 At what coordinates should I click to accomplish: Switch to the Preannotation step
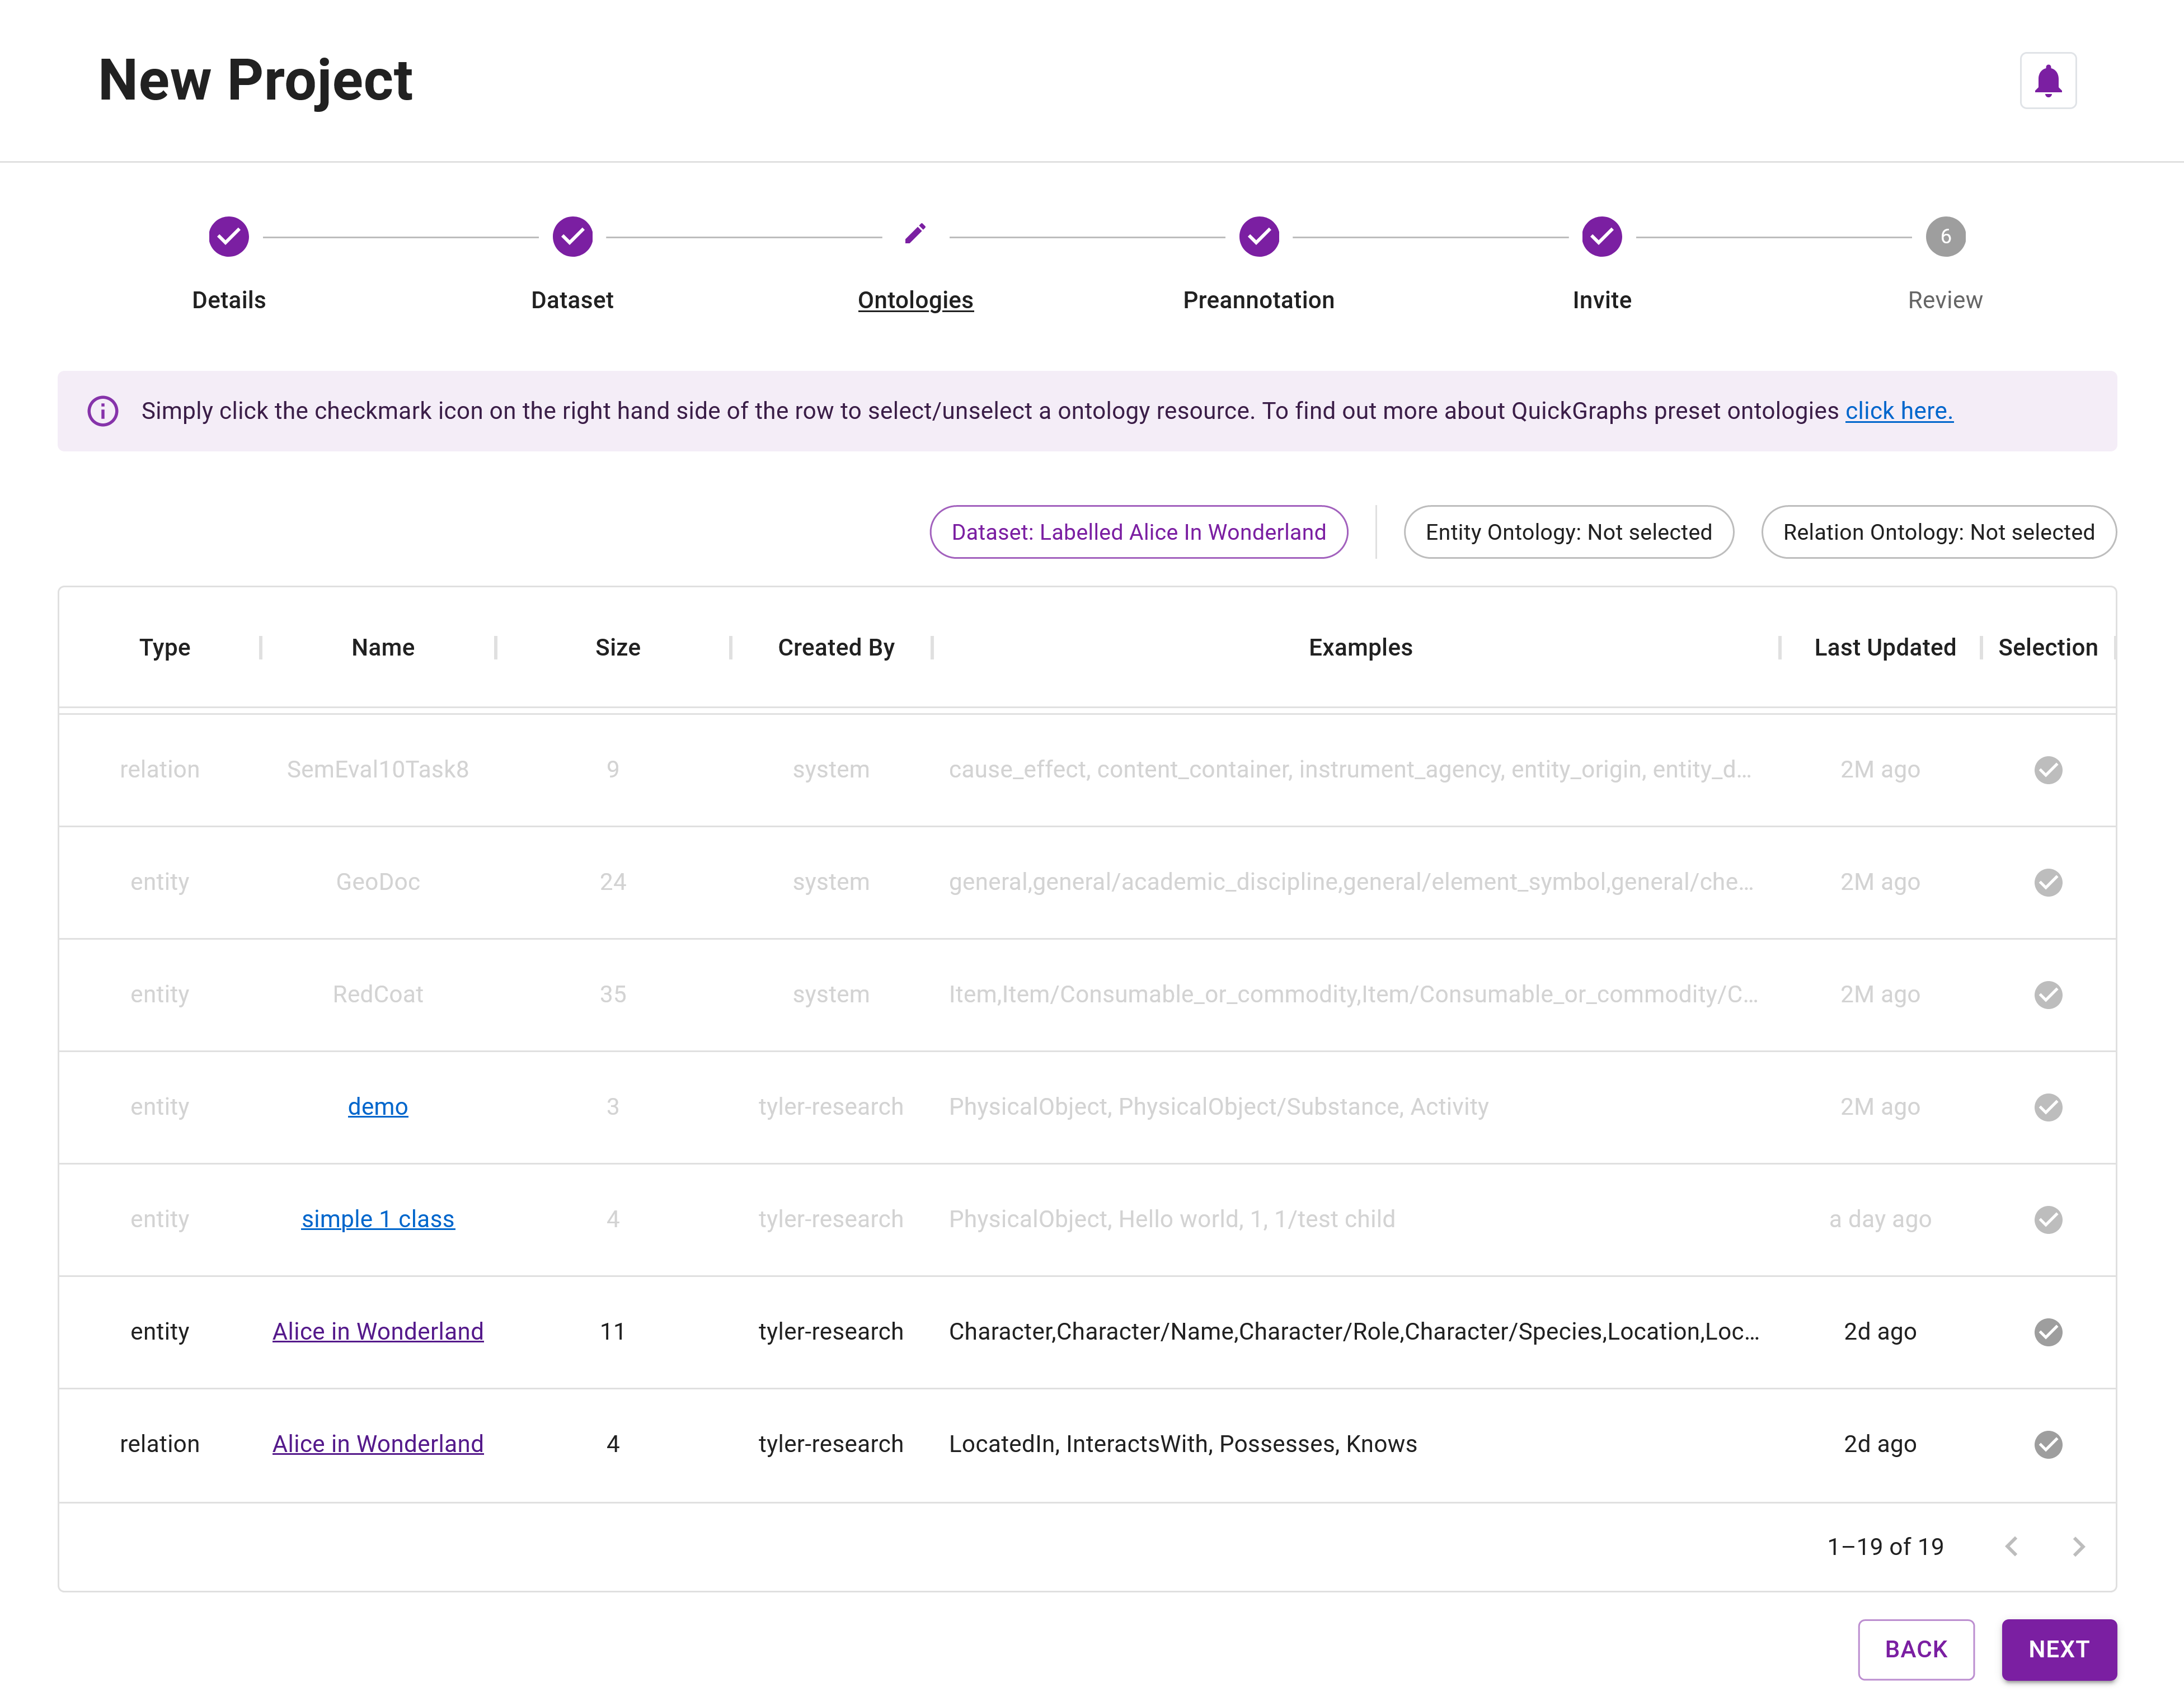click(1258, 299)
